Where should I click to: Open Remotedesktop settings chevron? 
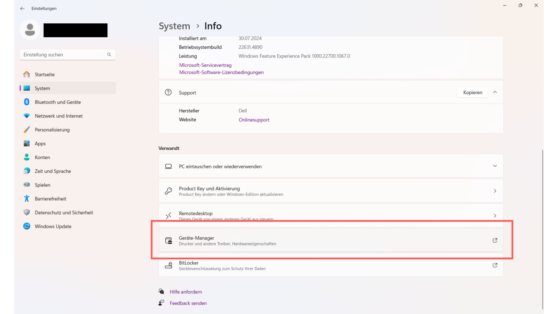(x=495, y=216)
